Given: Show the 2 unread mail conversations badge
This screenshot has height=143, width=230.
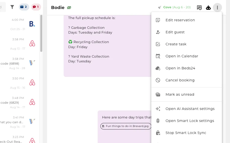Looking at the screenshot, I should pyautogui.click(x=24, y=7).
